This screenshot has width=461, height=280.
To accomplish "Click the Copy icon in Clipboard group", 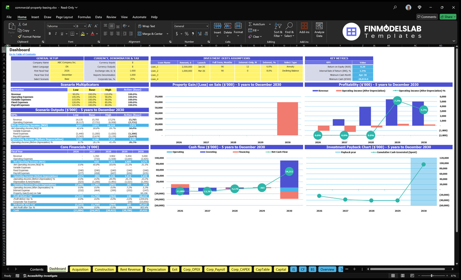I will 20,30.
